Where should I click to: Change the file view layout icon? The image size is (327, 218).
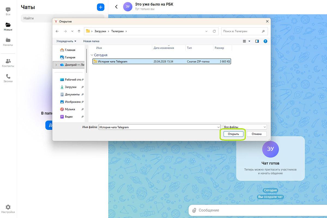(244, 41)
